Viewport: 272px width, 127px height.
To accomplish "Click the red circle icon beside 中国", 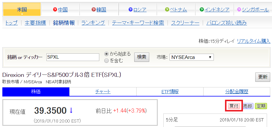I will (x=55, y=9).
